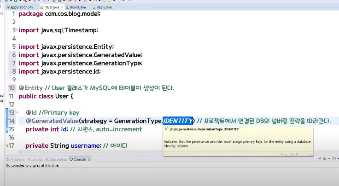Image resolution: width=339 pixels, height=186 pixels.
Task: Close the User.java tab with its X
Action: (x=62, y=7)
